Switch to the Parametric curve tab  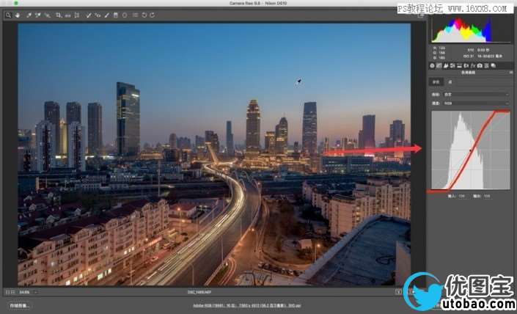pos(436,82)
